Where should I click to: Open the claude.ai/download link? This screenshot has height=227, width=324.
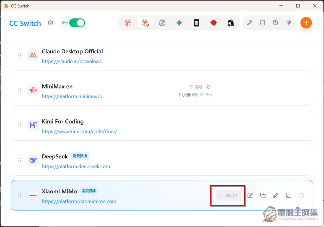pos(72,61)
